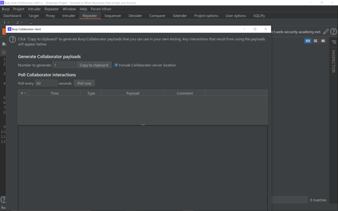Select the combined single-pane layout icon

[x=323, y=41]
